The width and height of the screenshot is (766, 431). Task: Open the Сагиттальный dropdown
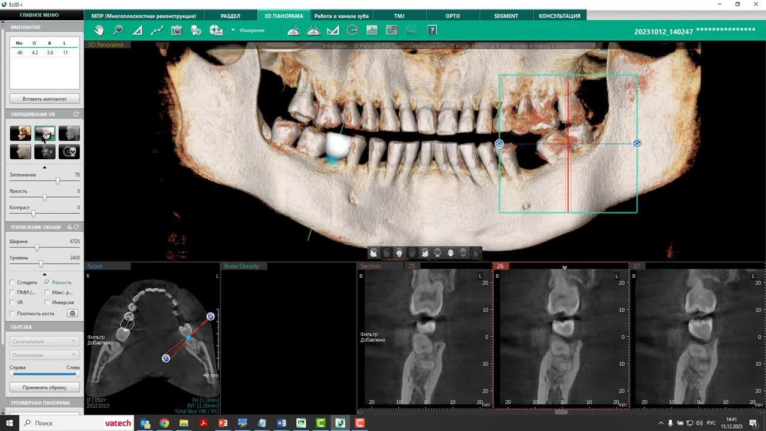click(x=44, y=341)
